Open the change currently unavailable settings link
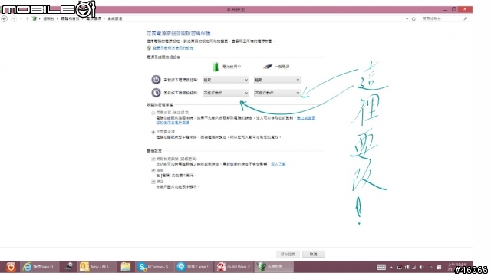This screenshot has width=491, height=276. pyautogui.click(x=173, y=48)
